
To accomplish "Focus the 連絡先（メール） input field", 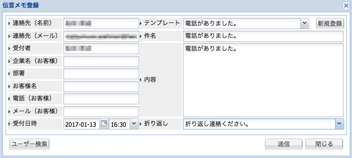I will pos(101,36).
